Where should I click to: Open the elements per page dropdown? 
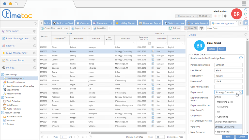tap(160, 137)
